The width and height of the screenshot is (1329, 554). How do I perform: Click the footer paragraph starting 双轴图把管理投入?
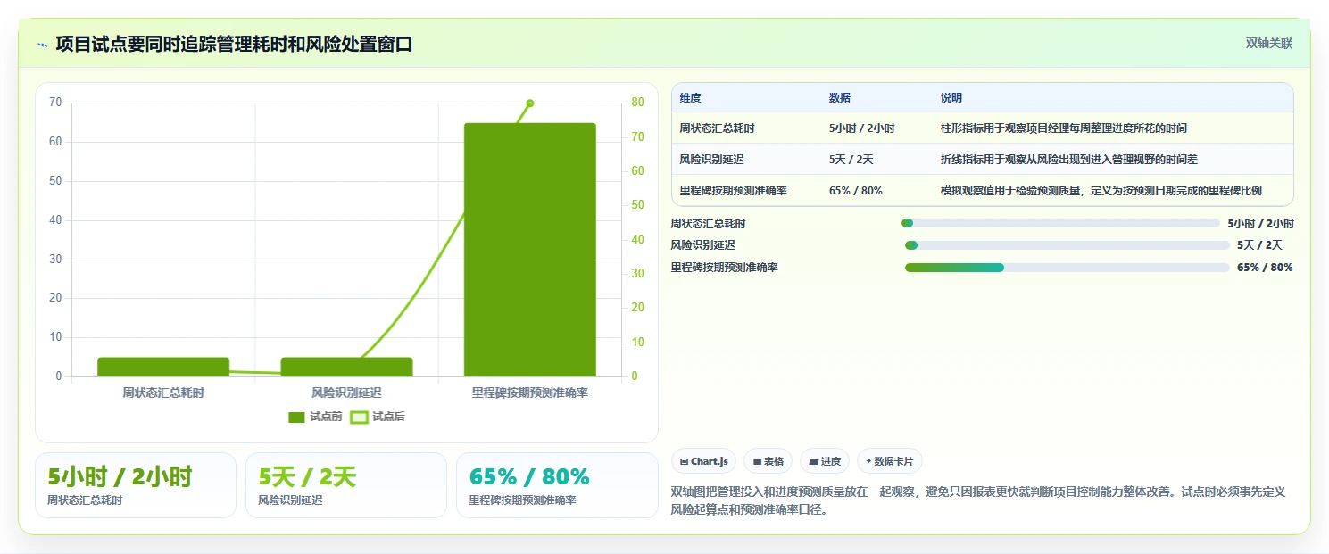pyautogui.click(x=978, y=500)
